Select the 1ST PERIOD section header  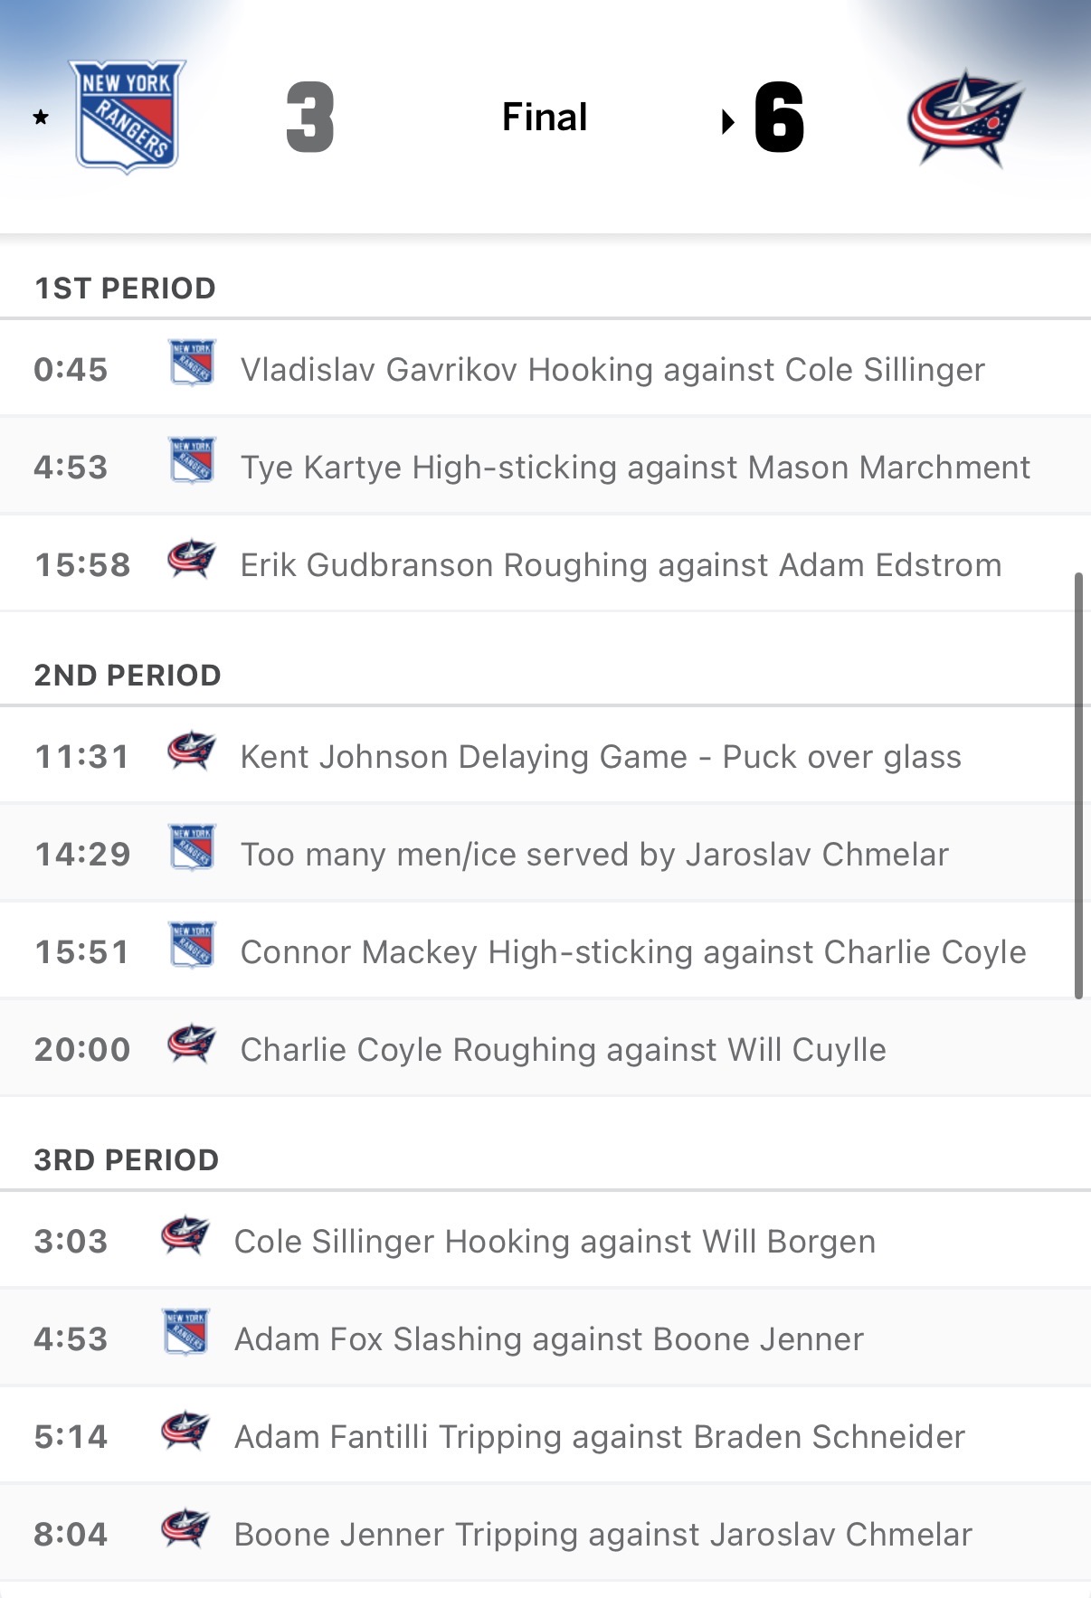coord(125,288)
